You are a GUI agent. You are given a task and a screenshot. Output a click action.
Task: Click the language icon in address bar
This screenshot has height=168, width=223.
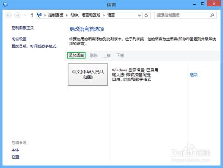[x=39, y=15]
